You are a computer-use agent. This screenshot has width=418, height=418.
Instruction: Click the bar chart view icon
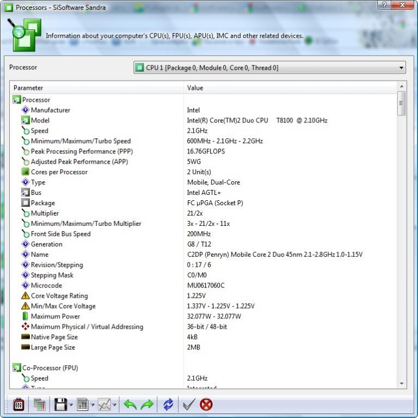(x=83, y=405)
